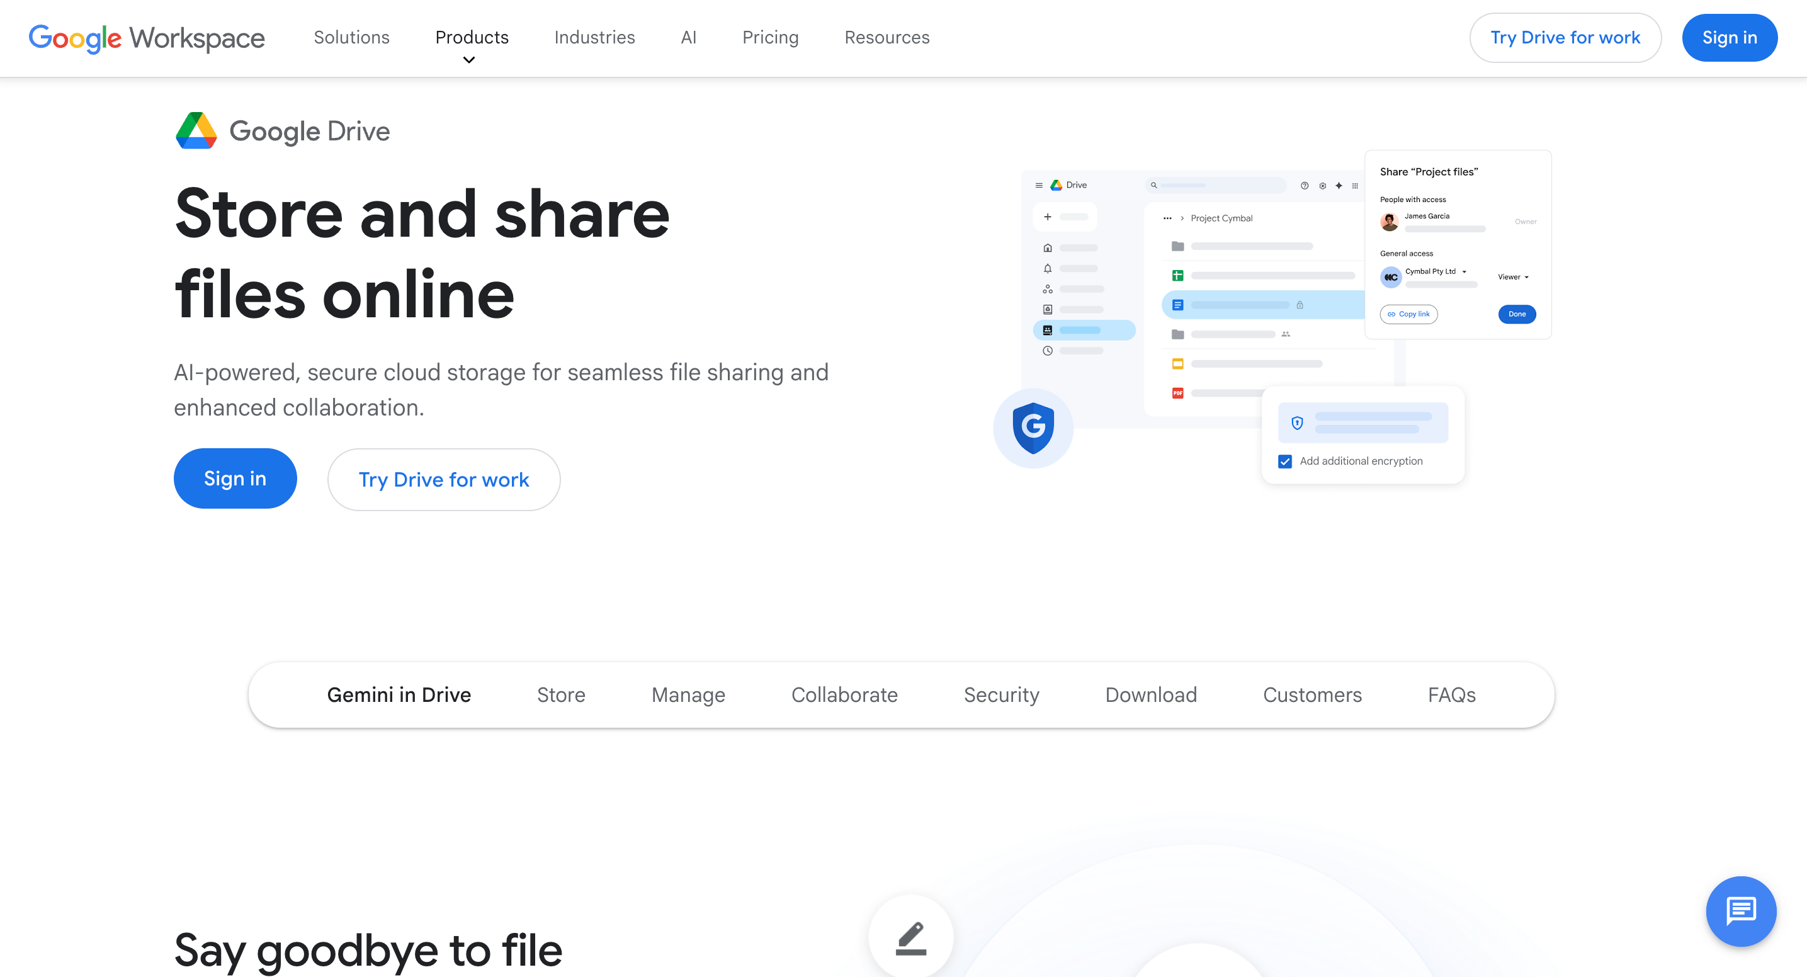
Task: Toggle the Add additional encryption checkbox
Action: pyautogui.click(x=1285, y=461)
